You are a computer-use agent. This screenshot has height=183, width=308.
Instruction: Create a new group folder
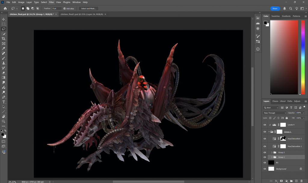(x=291, y=181)
